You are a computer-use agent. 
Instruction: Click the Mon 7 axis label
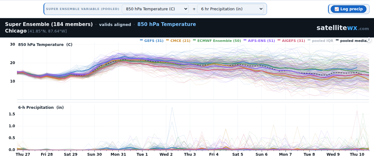[x=286, y=154]
